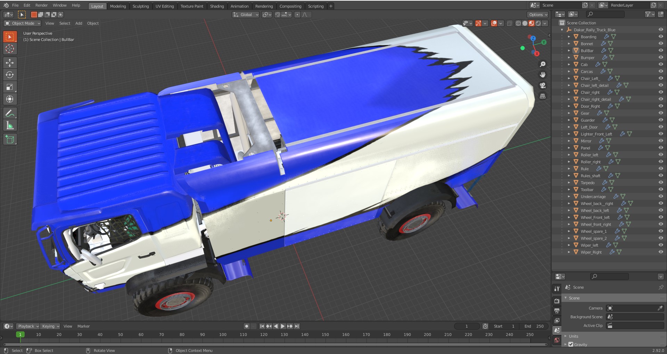
Task: Hide the Cab object via eye icon
Action: 661,64
